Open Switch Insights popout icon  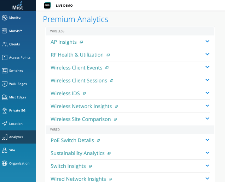[x=90, y=166]
